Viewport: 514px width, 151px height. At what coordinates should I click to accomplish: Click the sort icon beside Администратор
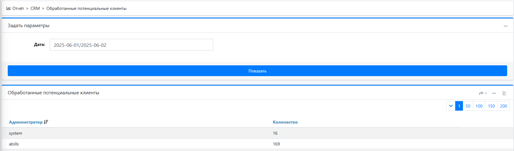(46, 122)
